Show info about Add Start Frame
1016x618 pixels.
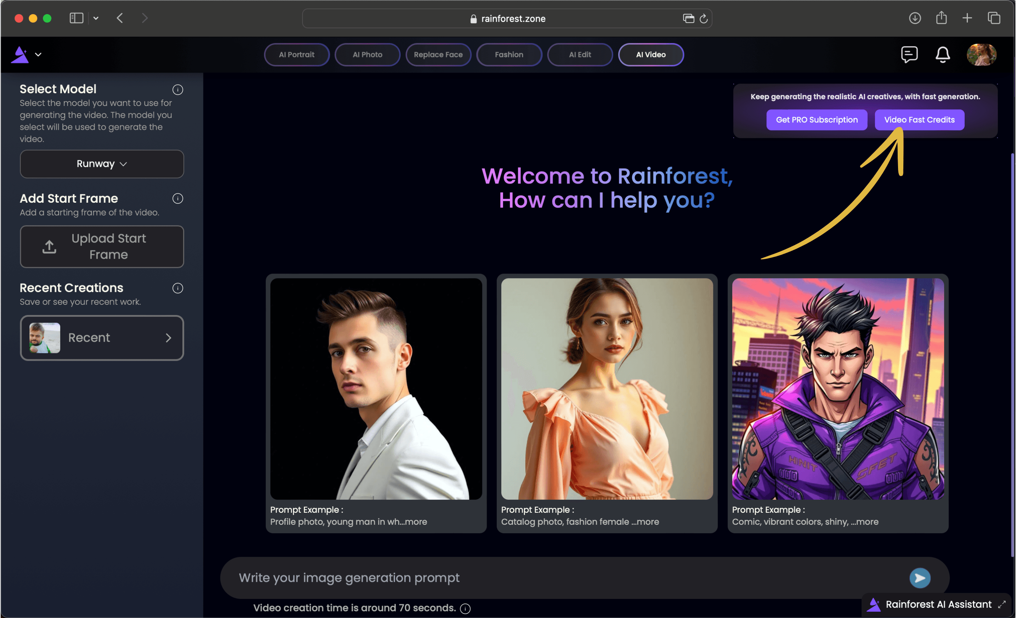point(178,198)
